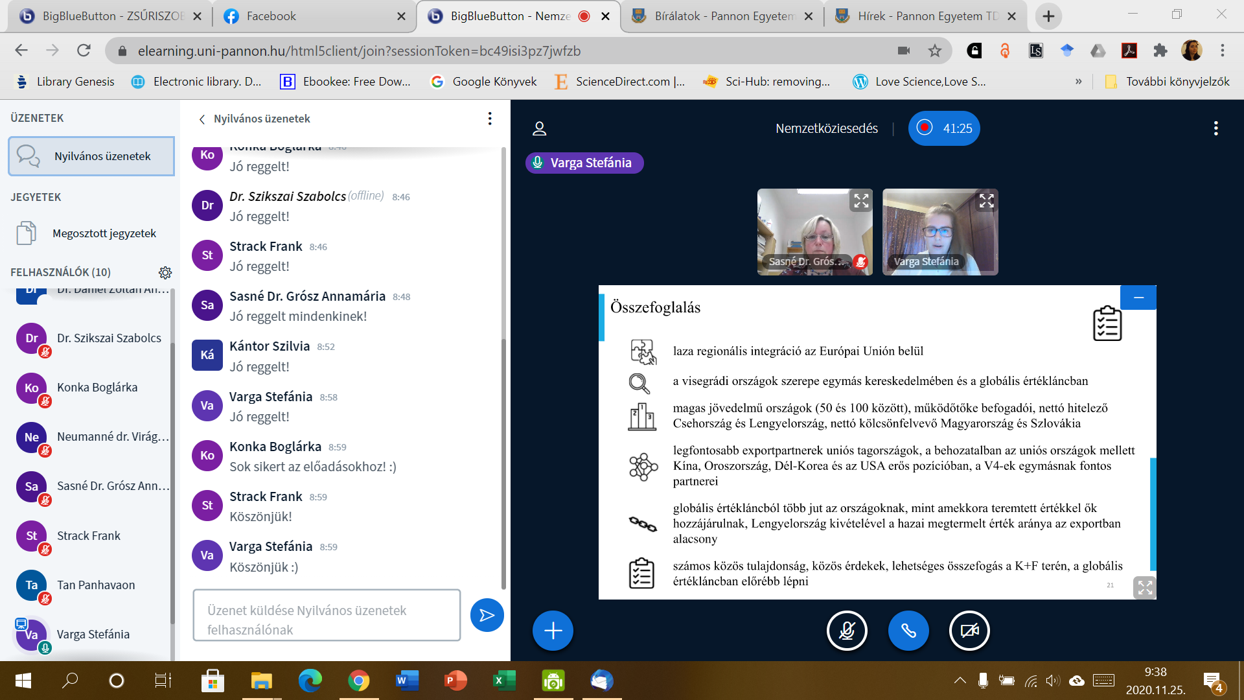1244x700 pixels.
Task: Open meeting options three-dot menu
Action: point(1215,128)
